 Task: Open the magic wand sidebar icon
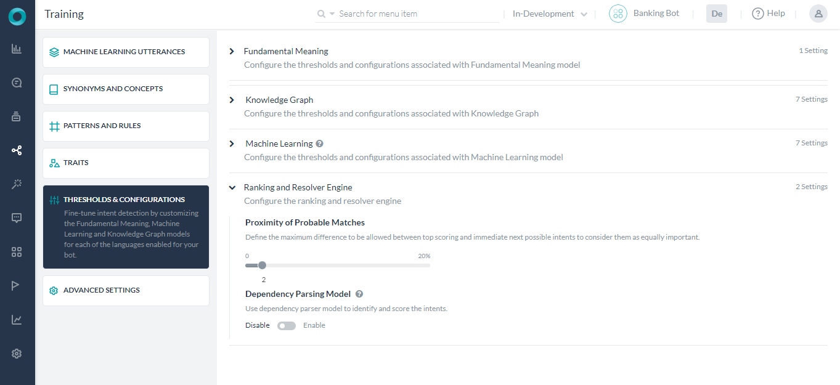[x=17, y=184]
